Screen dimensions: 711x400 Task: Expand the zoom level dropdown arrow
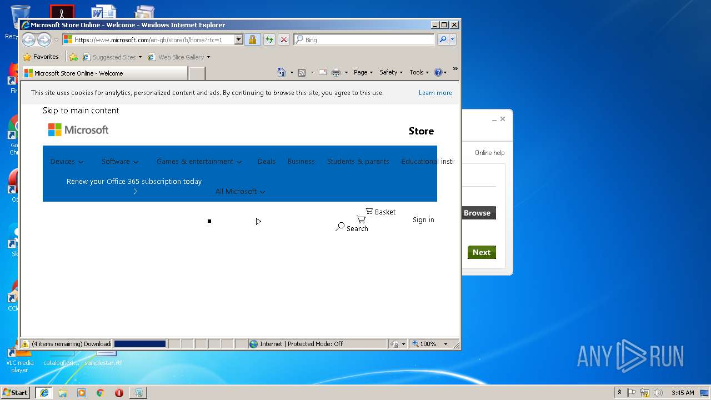coord(445,344)
